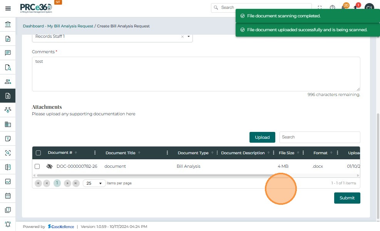Click the courthouse building sidebar icon
This screenshot has width=380, height=231.
[8, 25]
